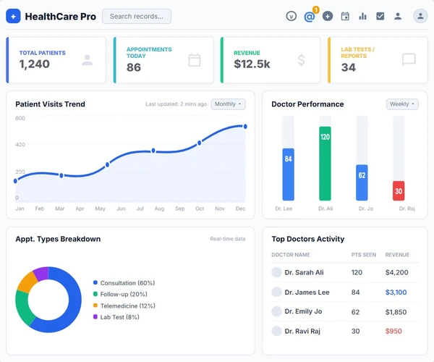
Task: Click the dollar icon on Revenue card
Action: pyautogui.click(x=301, y=60)
